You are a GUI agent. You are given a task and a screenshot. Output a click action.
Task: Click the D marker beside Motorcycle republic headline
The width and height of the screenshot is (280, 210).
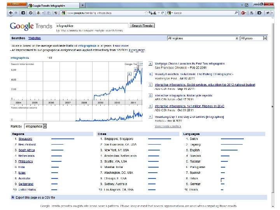150,96
